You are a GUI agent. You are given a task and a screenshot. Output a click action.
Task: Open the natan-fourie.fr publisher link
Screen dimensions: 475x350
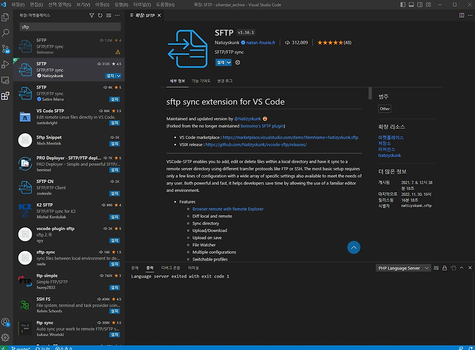click(260, 42)
